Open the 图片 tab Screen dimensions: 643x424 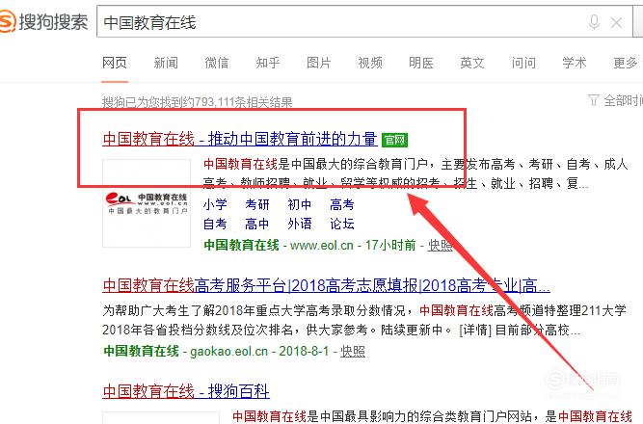pyautogui.click(x=319, y=63)
